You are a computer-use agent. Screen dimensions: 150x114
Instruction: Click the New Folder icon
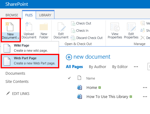point(44,27)
